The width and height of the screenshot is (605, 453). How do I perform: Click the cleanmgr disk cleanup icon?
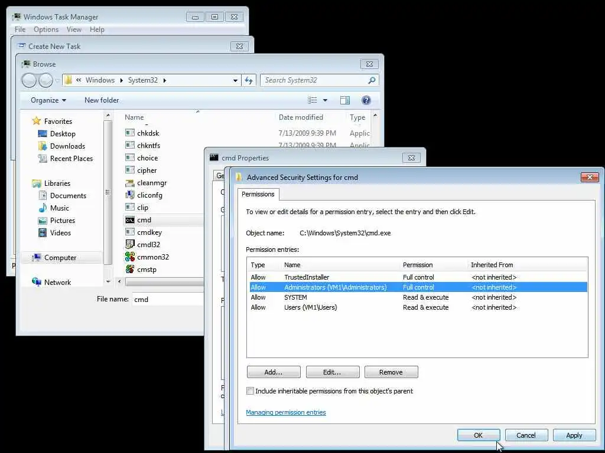tap(129, 183)
